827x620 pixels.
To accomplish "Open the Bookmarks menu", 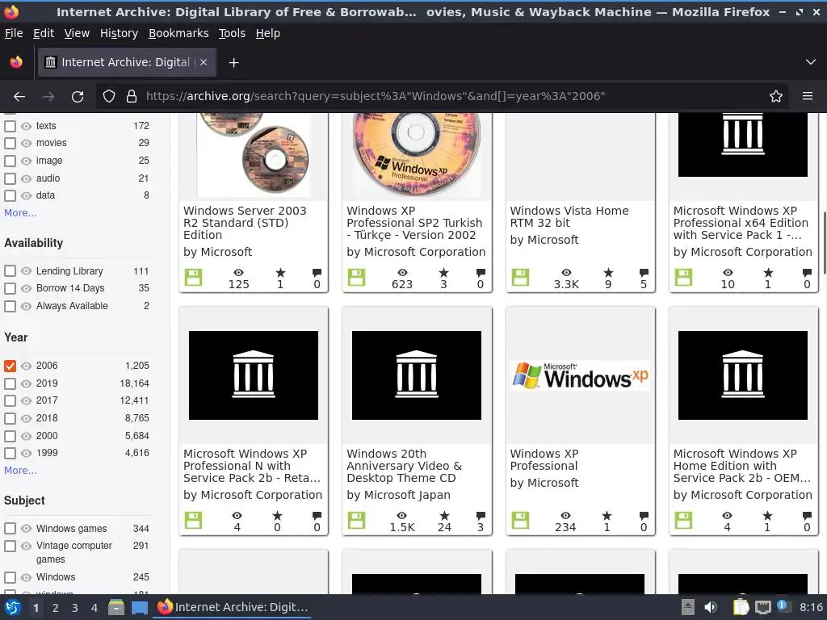I will [x=178, y=33].
